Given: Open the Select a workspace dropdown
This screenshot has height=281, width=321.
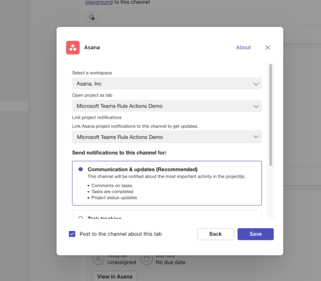Looking at the screenshot, I should (167, 84).
